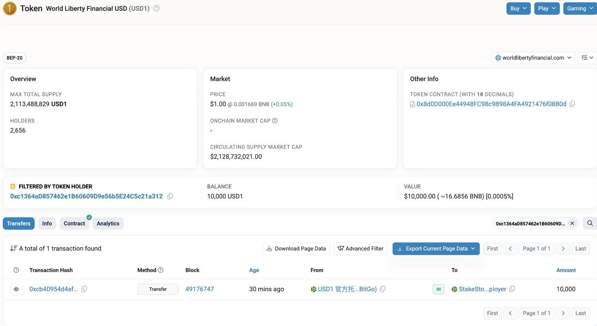Copy the token contract address
The image size is (597, 326).
pos(572,104)
